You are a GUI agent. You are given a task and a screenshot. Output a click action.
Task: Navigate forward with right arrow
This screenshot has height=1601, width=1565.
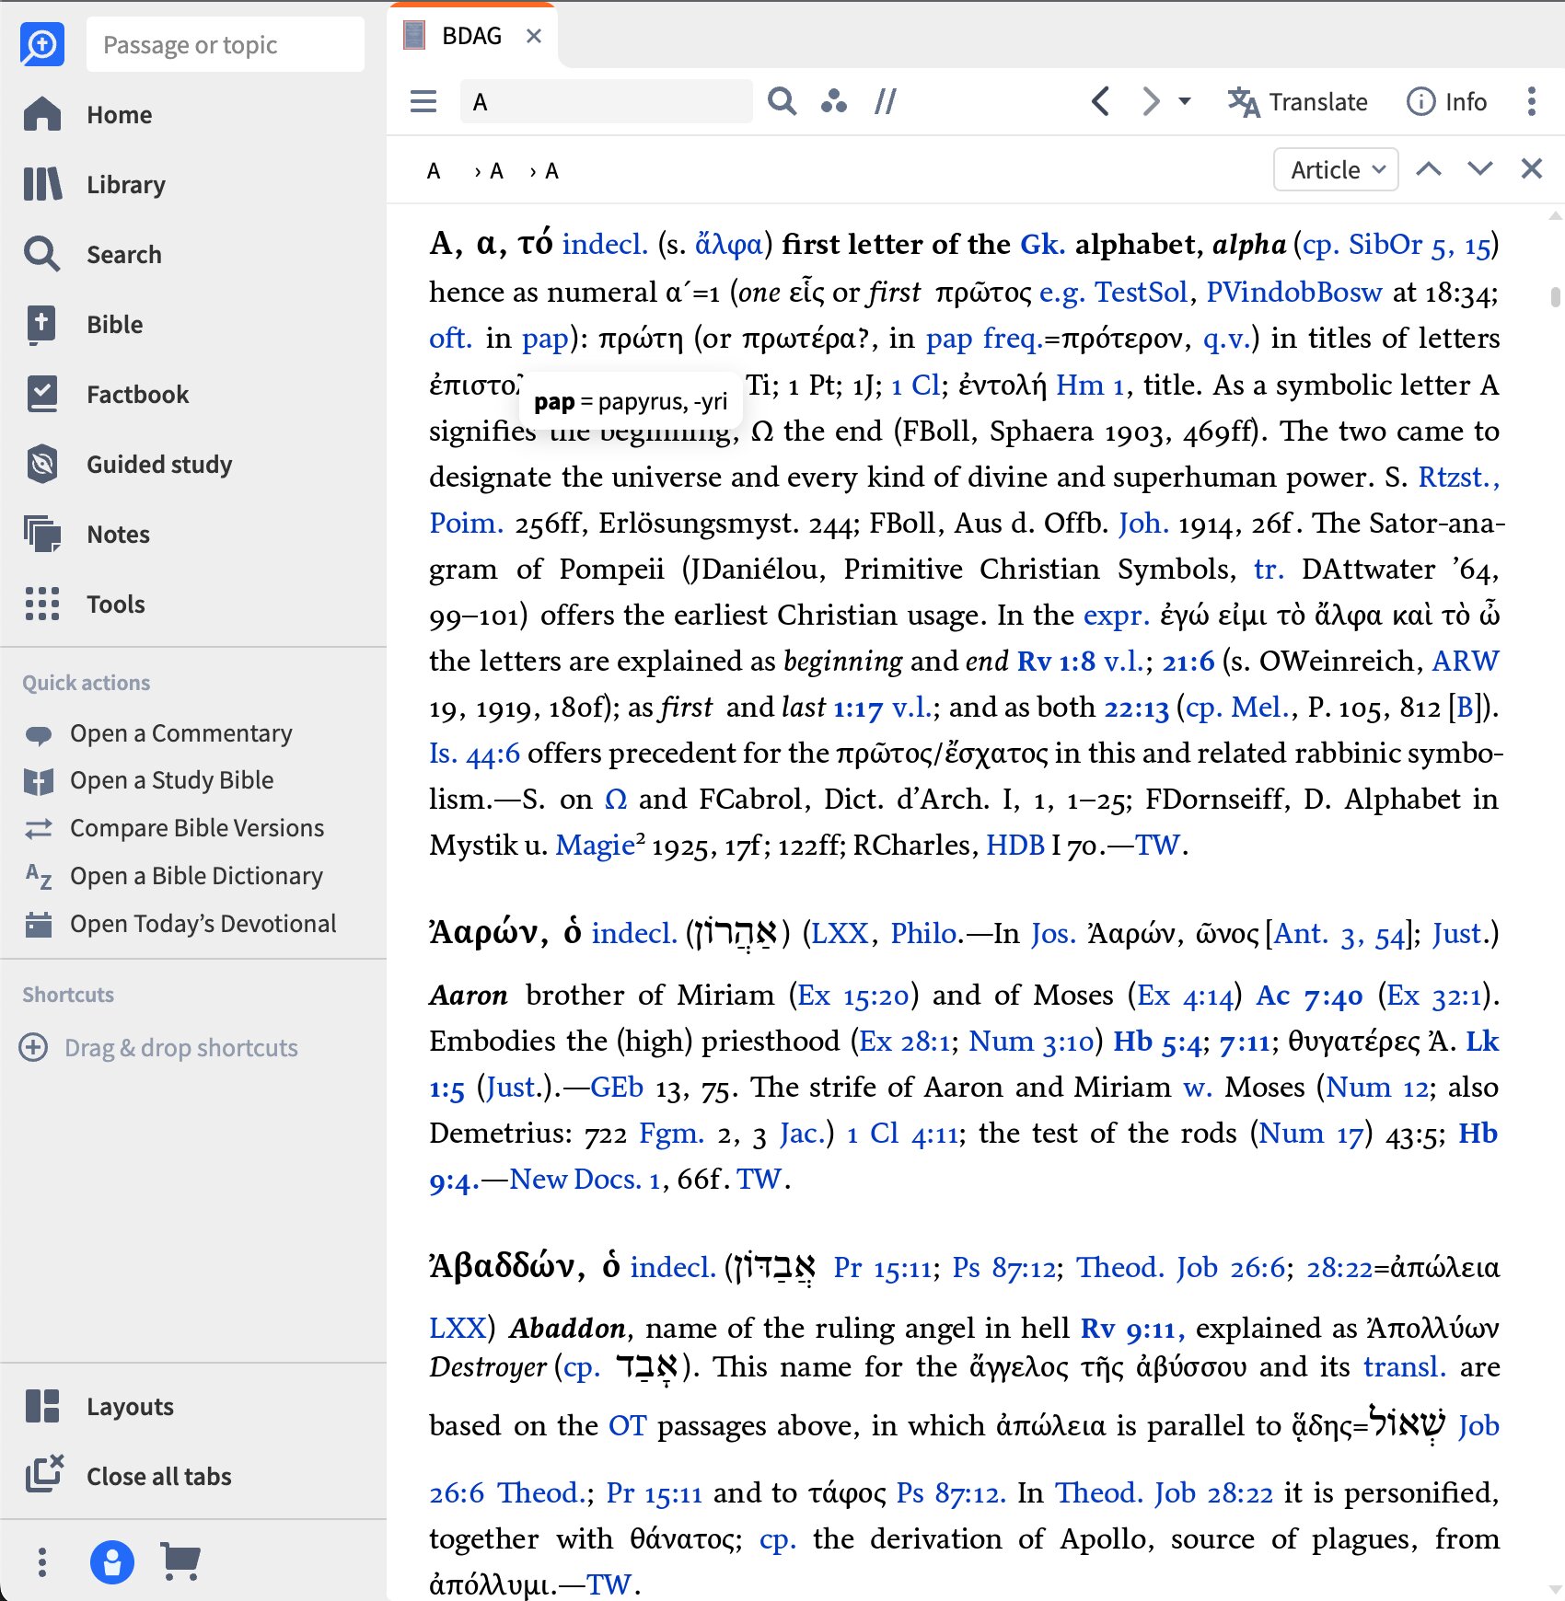[x=1151, y=101]
